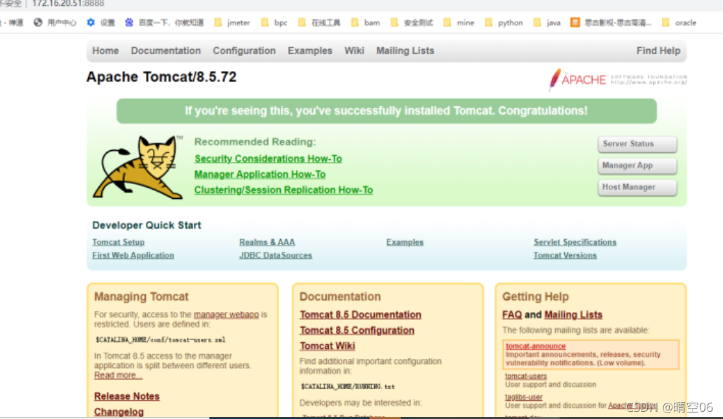Click the Host Manager button

coord(637,187)
